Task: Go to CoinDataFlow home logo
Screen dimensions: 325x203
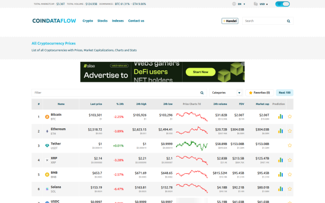Action: [54, 21]
